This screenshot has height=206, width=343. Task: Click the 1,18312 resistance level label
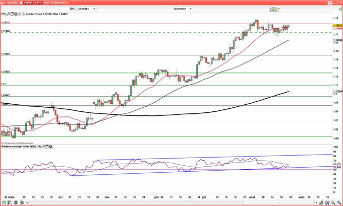6,23
